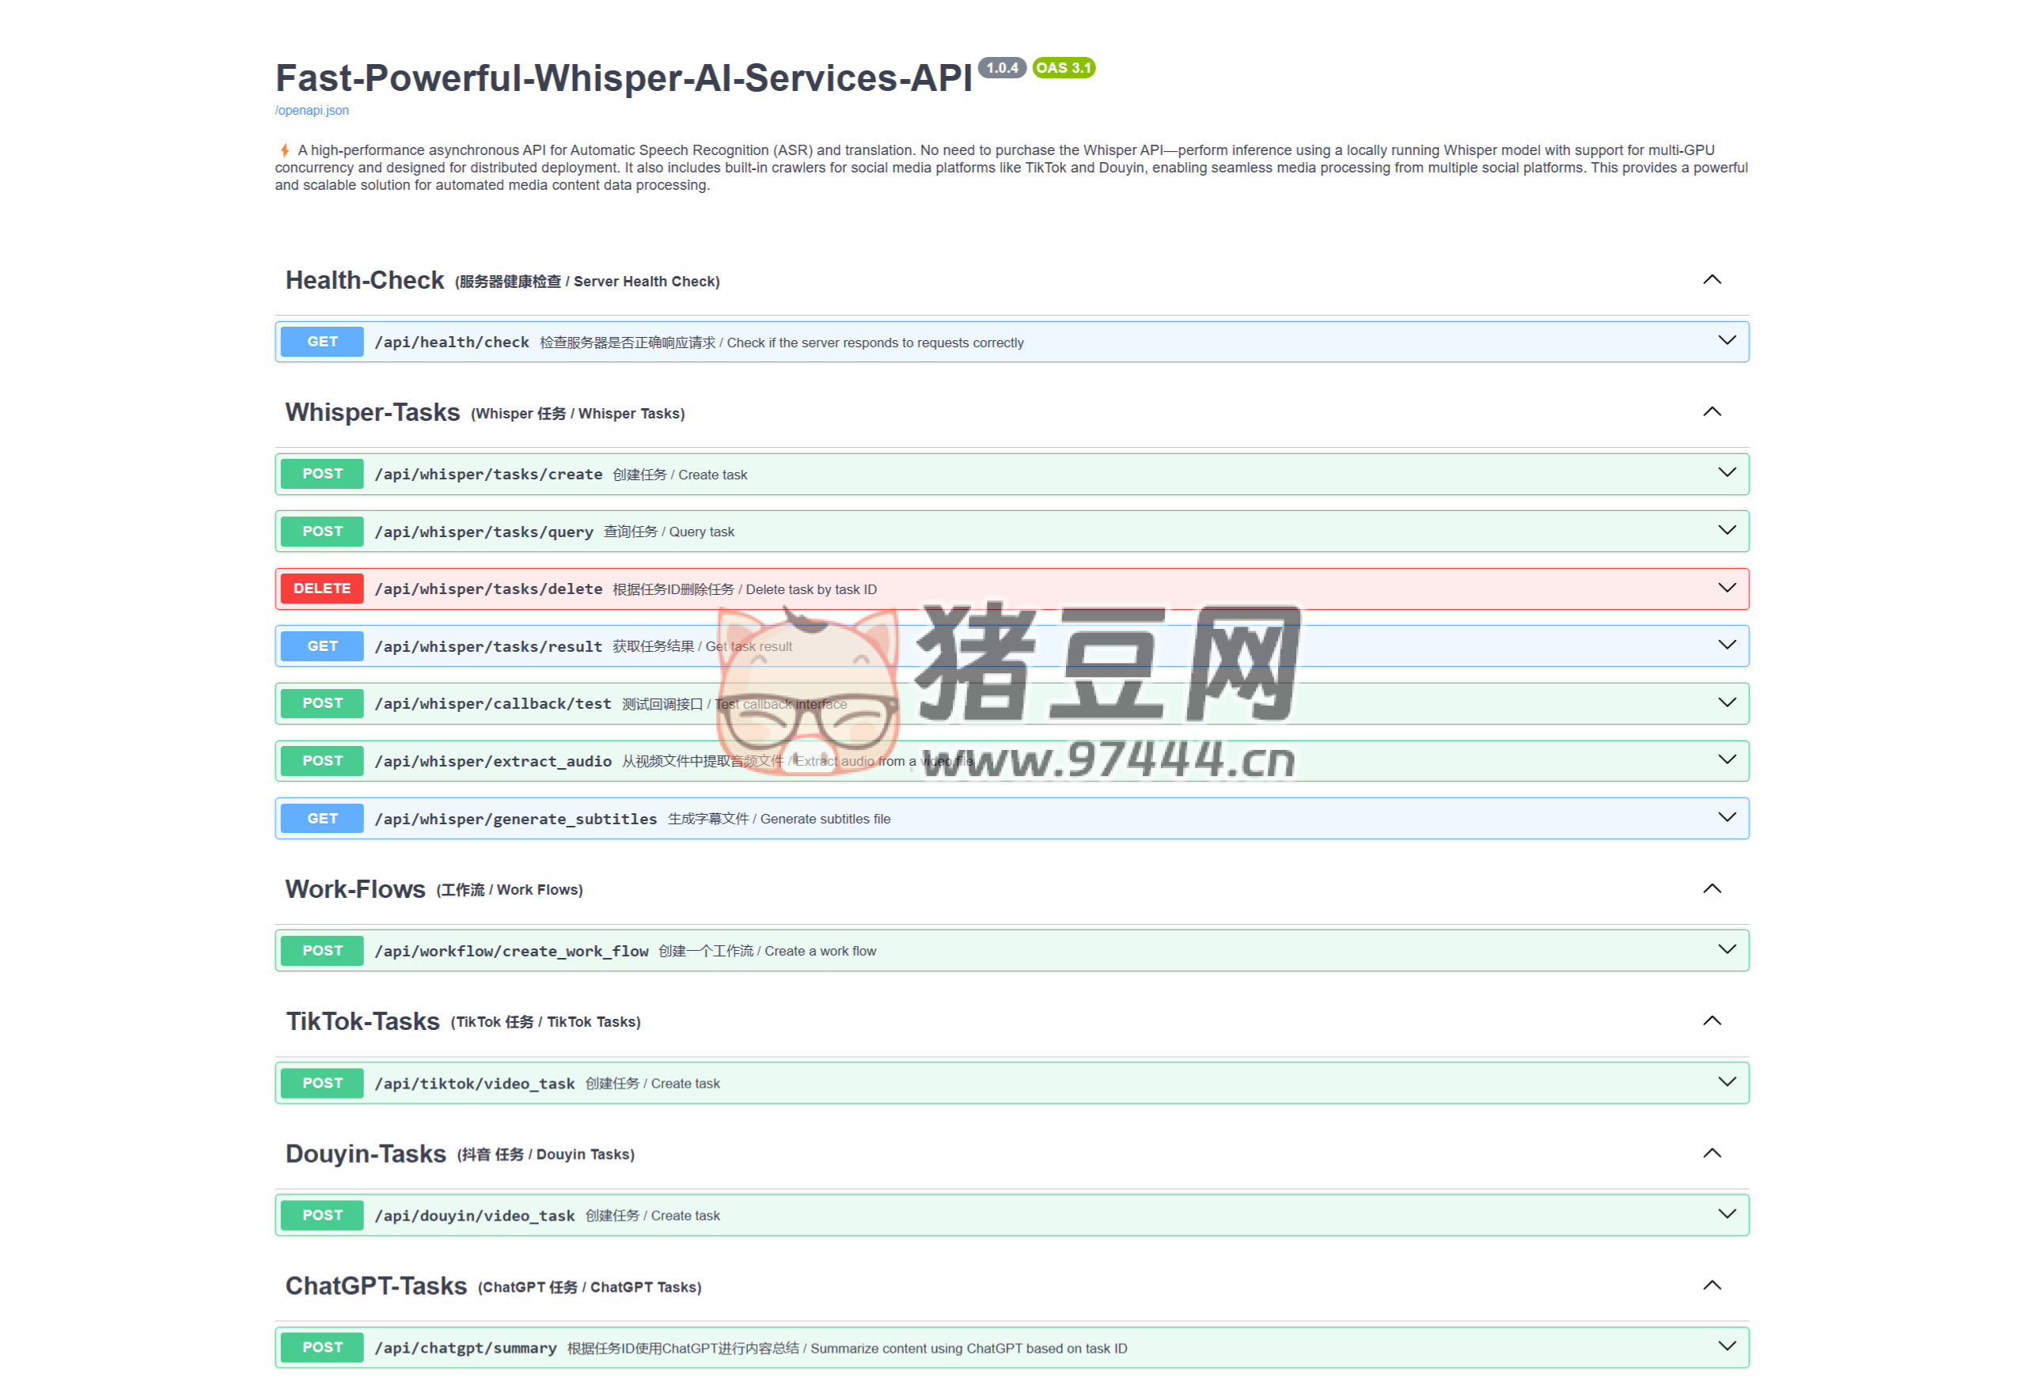Screen dimensions: 2022x1378
Task: Open the /openapi.json link
Action: click(310, 111)
